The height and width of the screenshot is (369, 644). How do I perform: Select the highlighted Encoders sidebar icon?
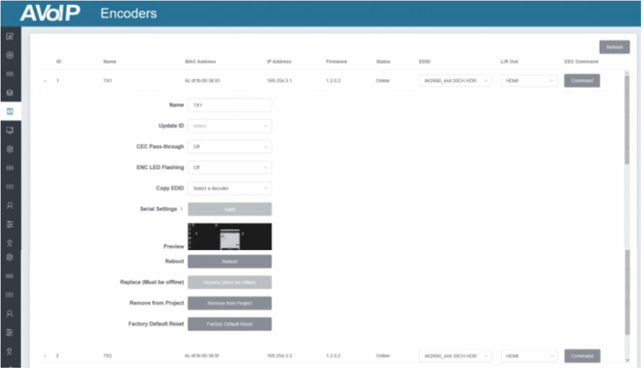(x=10, y=111)
